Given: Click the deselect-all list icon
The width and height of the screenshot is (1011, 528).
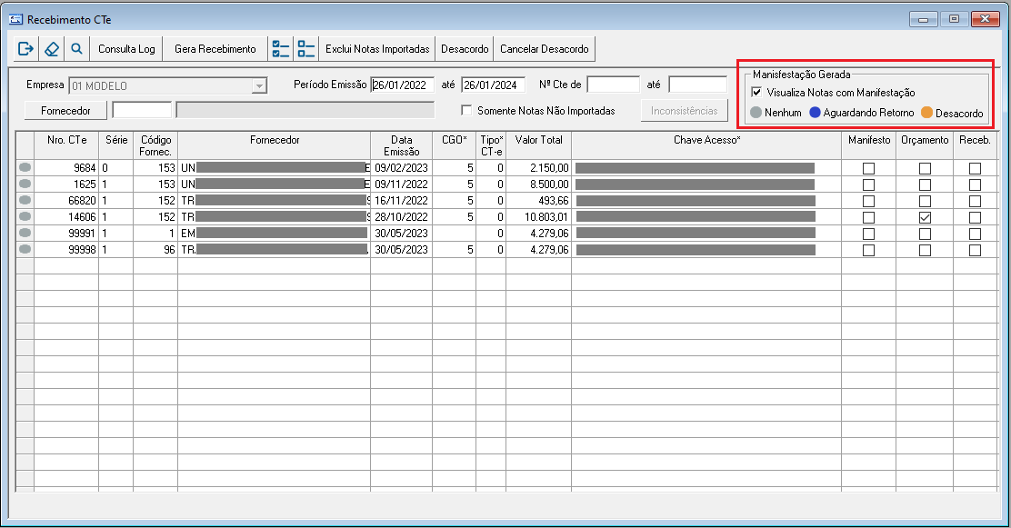Looking at the screenshot, I should point(306,49).
